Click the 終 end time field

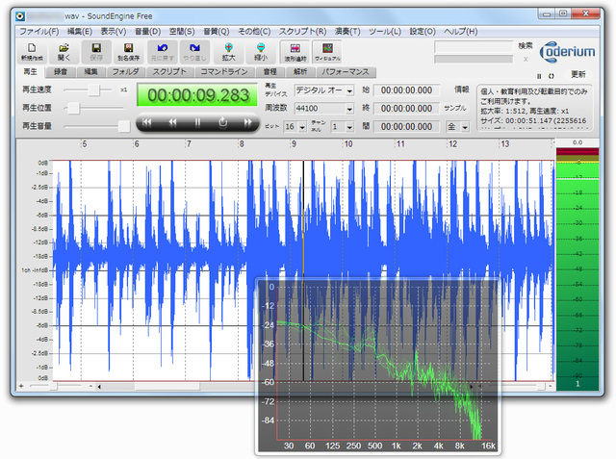pos(406,109)
